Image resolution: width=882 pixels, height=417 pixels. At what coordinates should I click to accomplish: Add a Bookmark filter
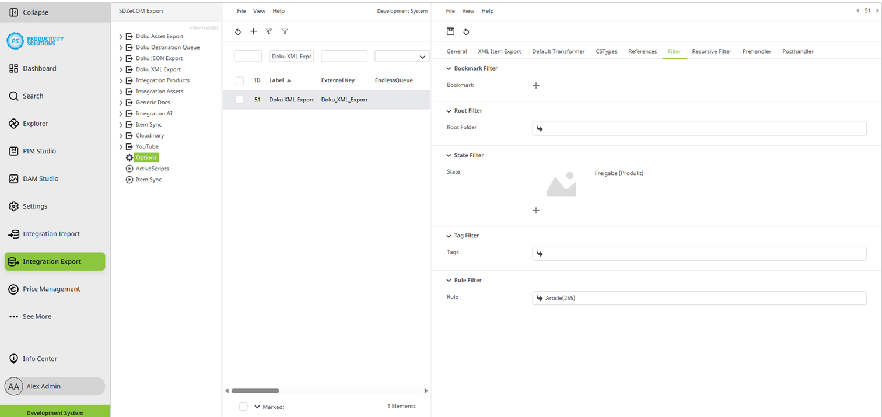tap(536, 85)
